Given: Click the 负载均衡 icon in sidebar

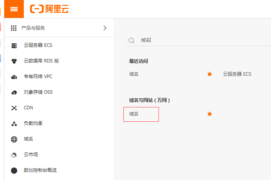Looking at the screenshot, I should click(14, 124).
